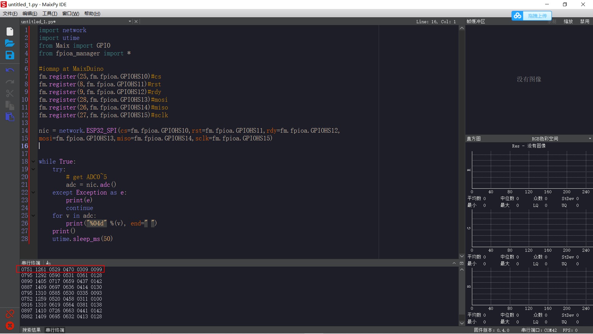Click the FPS: 0 status text

[x=570, y=330]
